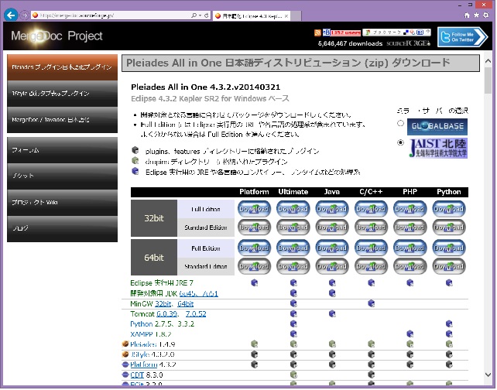Open the チケット sidebar menu item
497x390 pixels.
point(62,176)
